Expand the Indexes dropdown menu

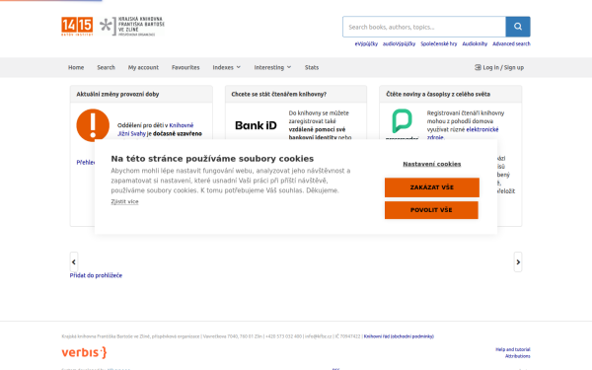pyautogui.click(x=226, y=67)
